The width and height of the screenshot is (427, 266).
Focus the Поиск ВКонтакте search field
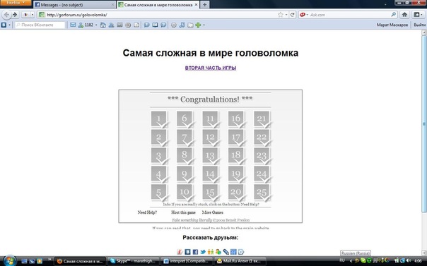tap(40, 25)
